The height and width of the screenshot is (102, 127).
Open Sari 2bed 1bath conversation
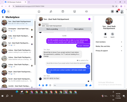point(17,44)
